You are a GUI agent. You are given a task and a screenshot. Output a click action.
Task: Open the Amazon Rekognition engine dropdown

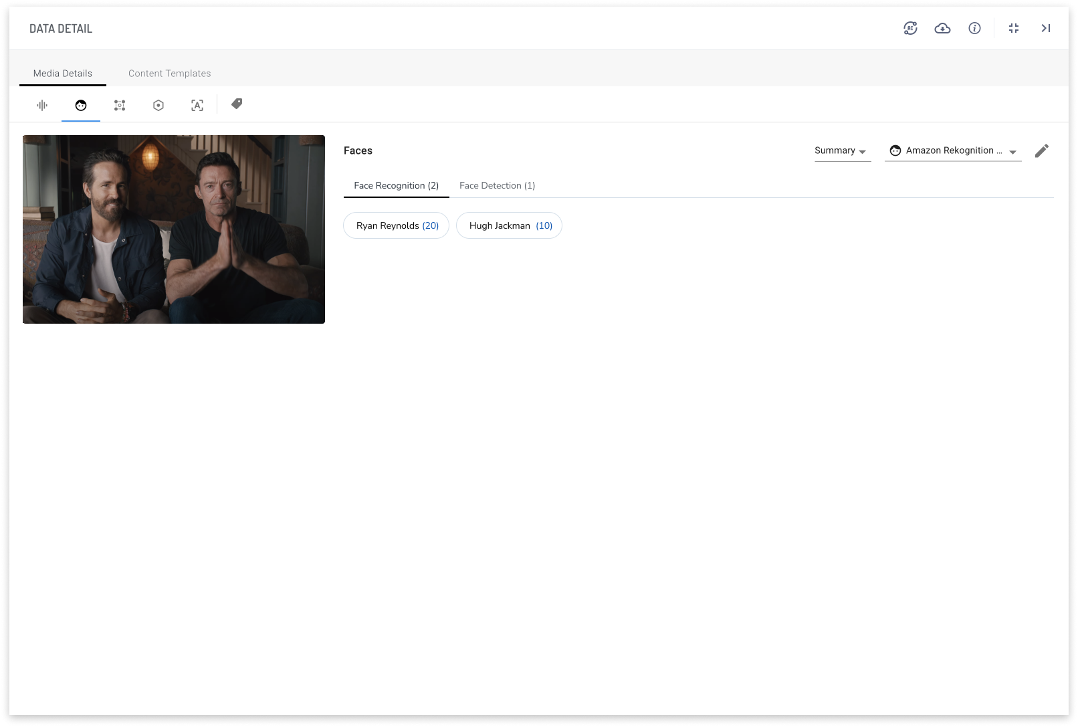pos(953,151)
